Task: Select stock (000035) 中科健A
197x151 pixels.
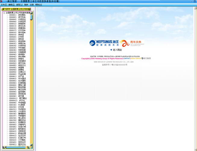Action: pyautogui.click(x=17, y=48)
